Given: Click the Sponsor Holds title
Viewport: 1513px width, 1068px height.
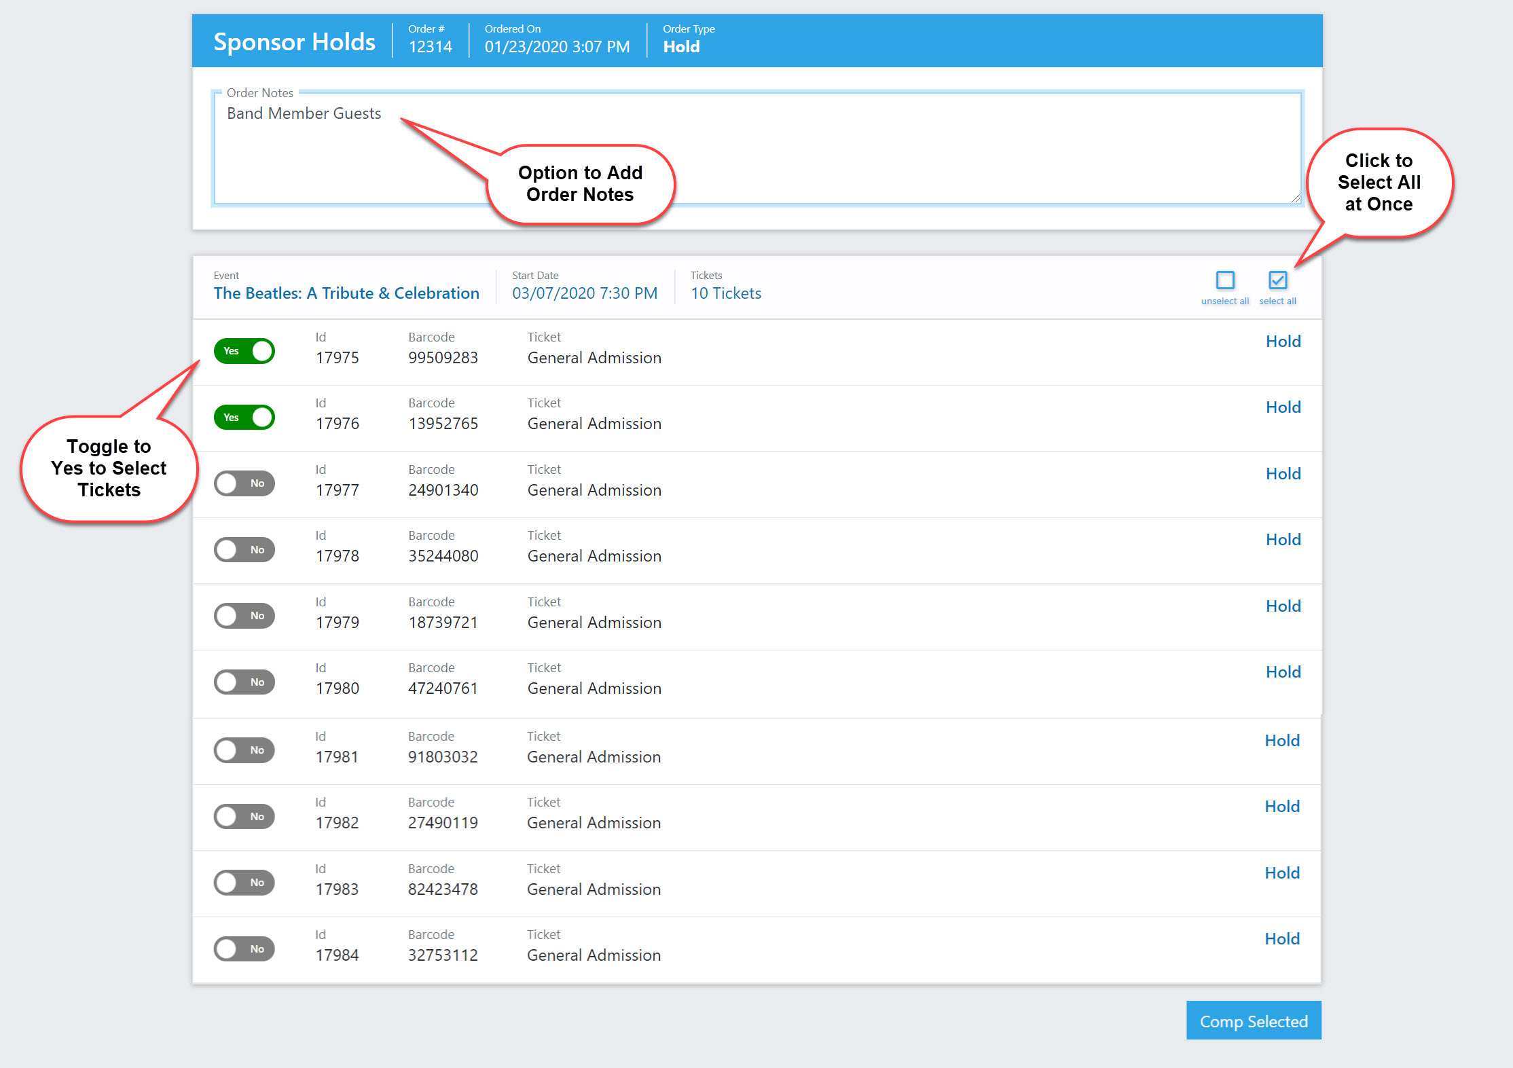Looking at the screenshot, I should (x=294, y=41).
